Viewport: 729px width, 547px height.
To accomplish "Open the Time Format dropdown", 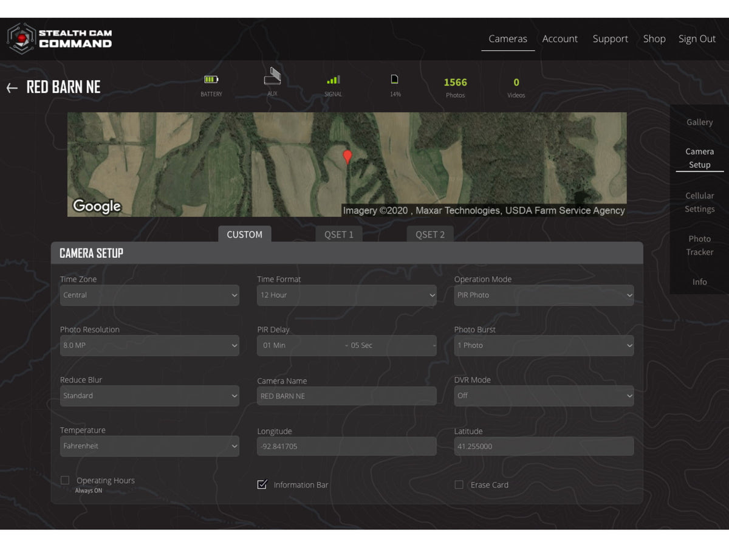I will coord(347,295).
